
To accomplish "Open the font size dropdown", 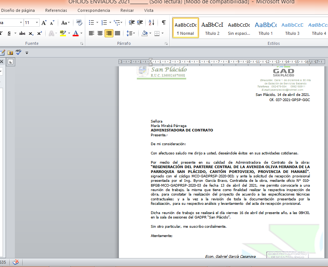I will pyautogui.click(x=36, y=23).
